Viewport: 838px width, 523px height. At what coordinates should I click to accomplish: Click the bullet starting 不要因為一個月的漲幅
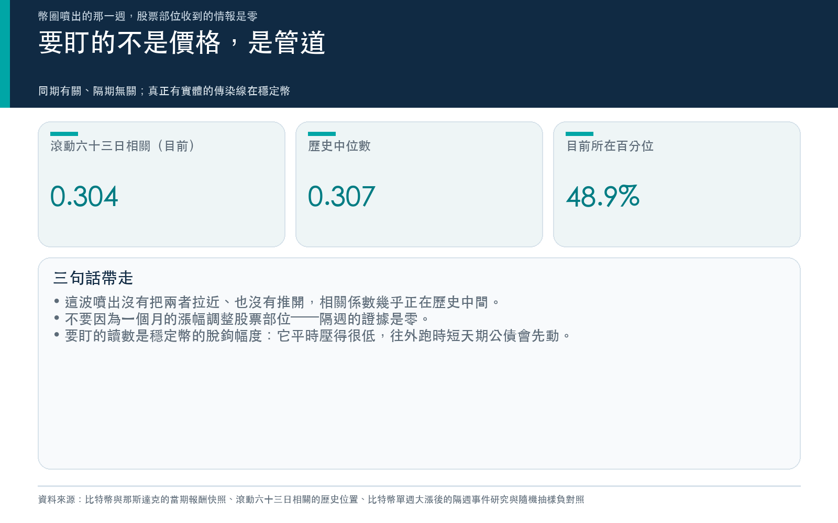[x=241, y=319]
